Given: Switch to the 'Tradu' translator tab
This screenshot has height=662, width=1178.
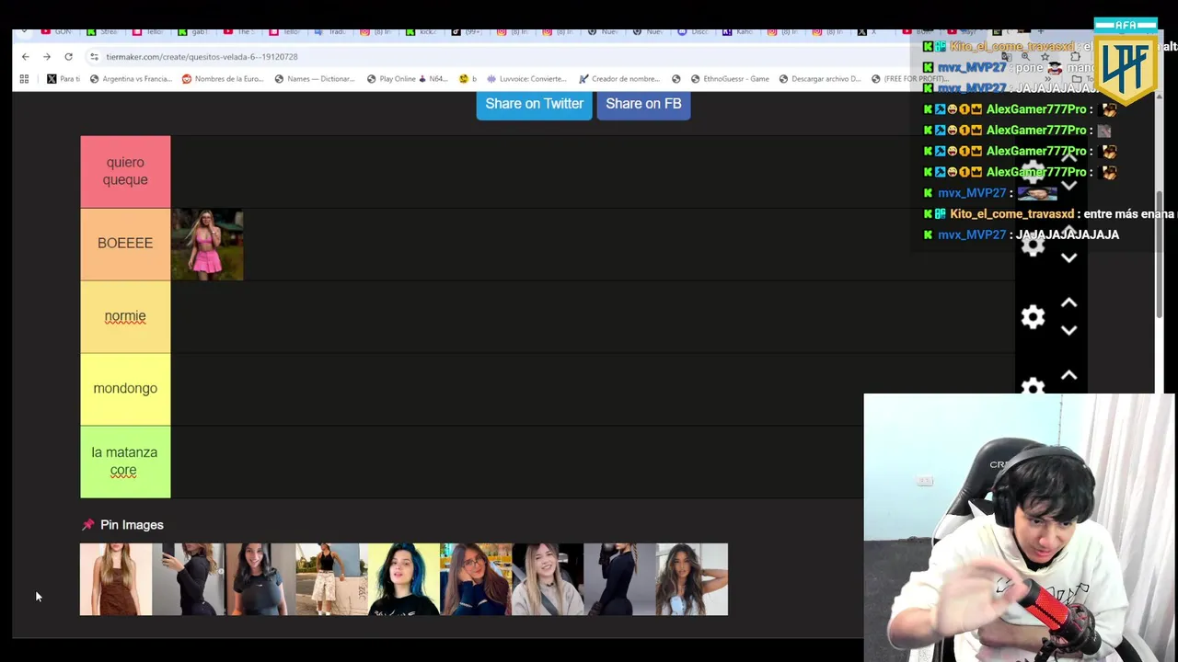Looking at the screenshot, I should click(330, 32).
